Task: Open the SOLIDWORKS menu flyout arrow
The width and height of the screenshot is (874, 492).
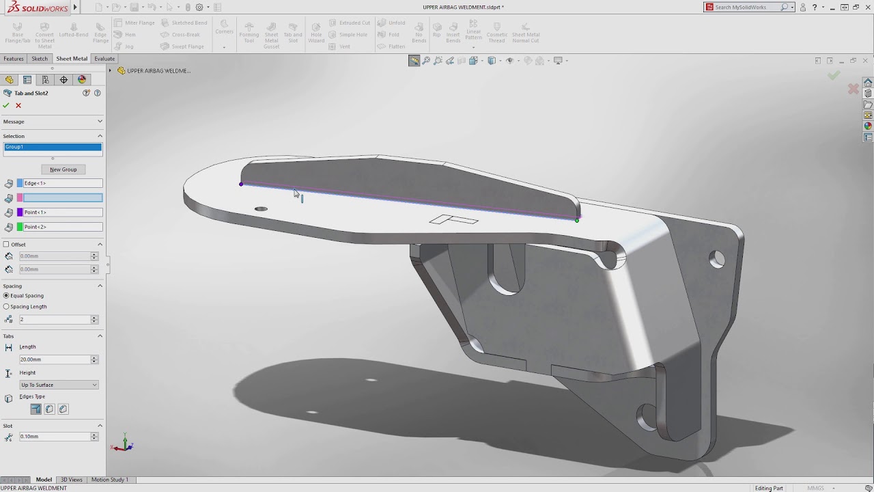Action: click(x=75, y=8)
